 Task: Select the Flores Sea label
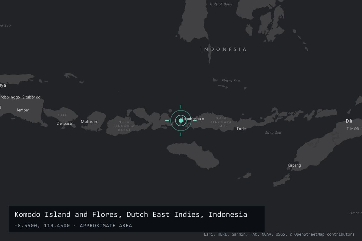coord(231,81)
